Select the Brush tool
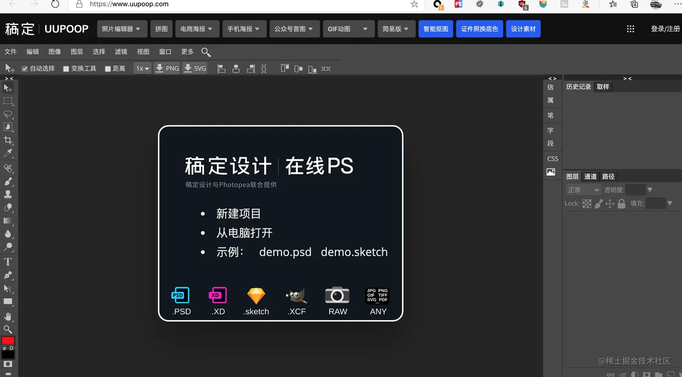682x377 pixels. tap(8, 181)
